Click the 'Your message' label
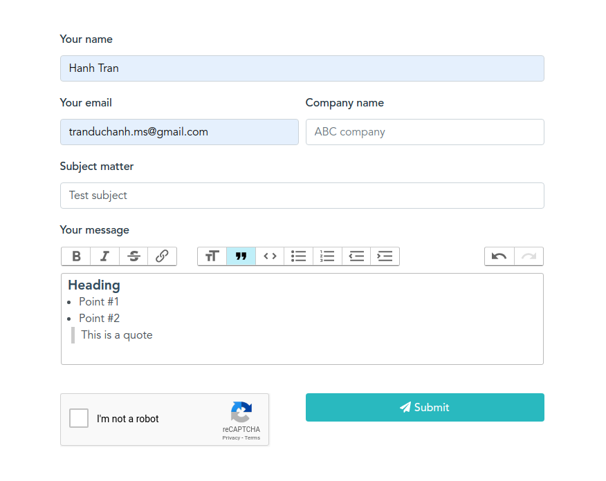The height and width of the screenshot is (481, 606). (95, 230)
